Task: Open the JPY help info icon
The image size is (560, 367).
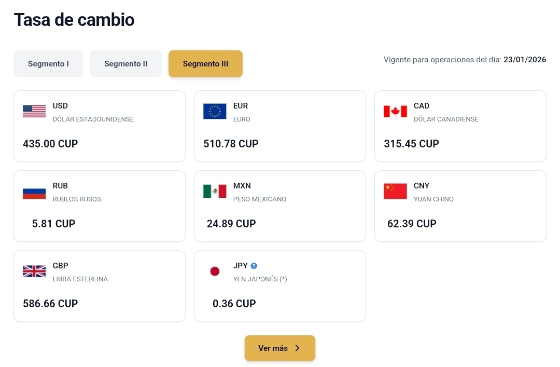Action: 254,266
